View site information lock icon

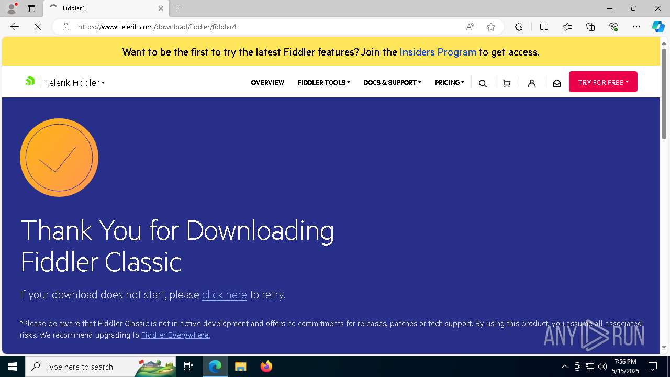pos(66,27)
